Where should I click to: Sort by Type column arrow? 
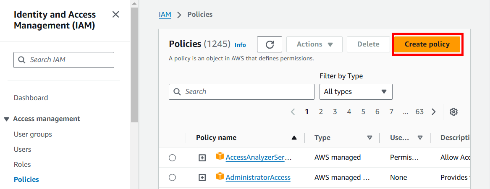[x=369, y=137]
